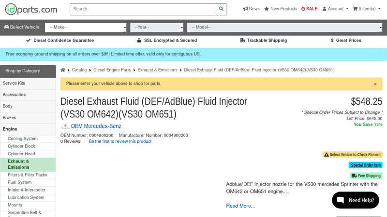Click Be the first to review link

tap(120, 141)
